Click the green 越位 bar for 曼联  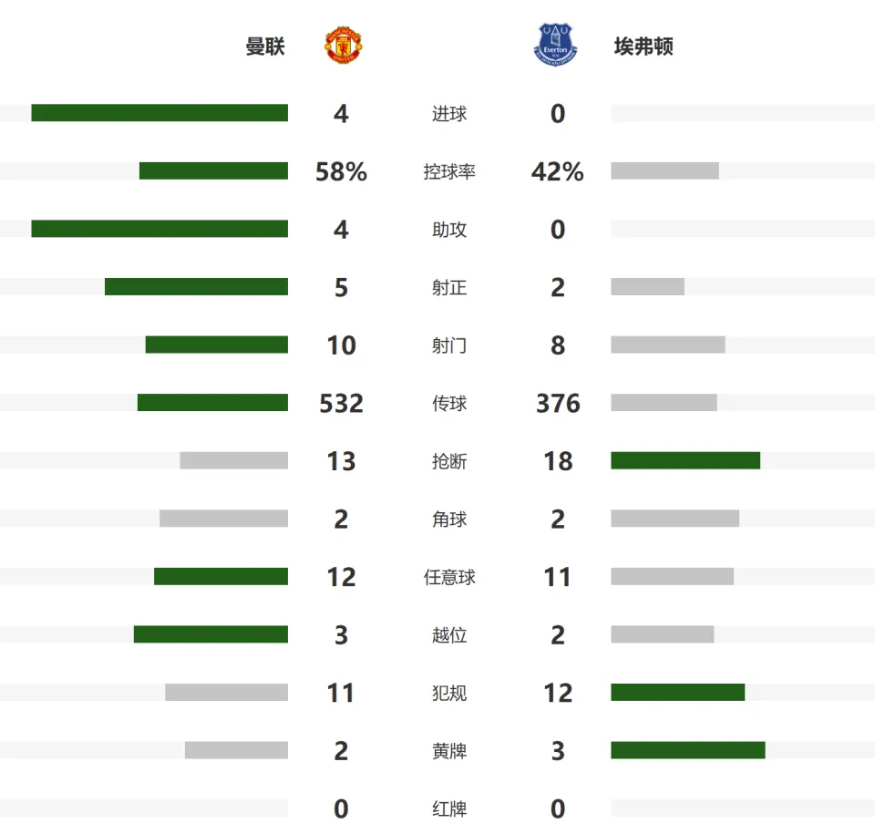(x=211, y=634)
